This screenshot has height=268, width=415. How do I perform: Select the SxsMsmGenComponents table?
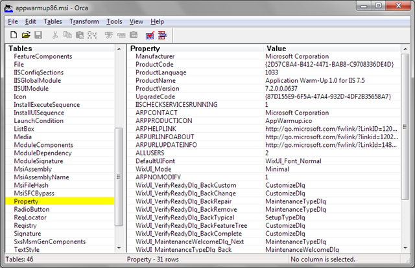[x=50, y=241]
